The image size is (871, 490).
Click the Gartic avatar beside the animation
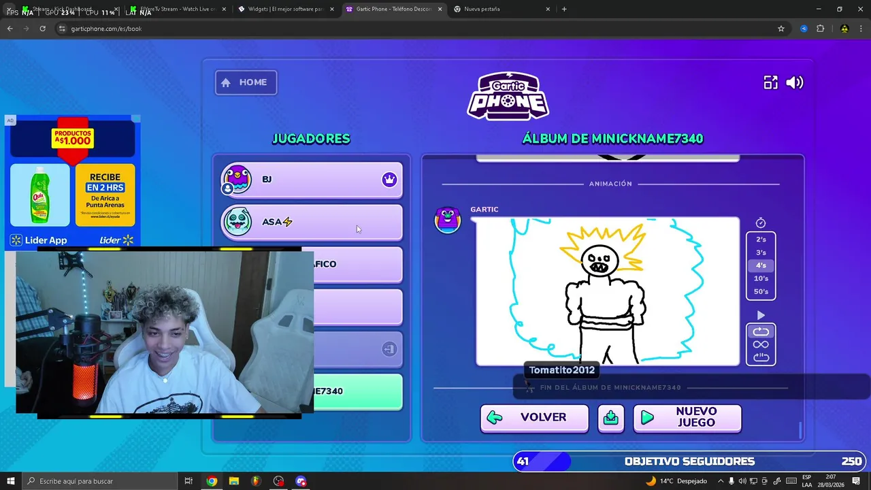[448, 220]
